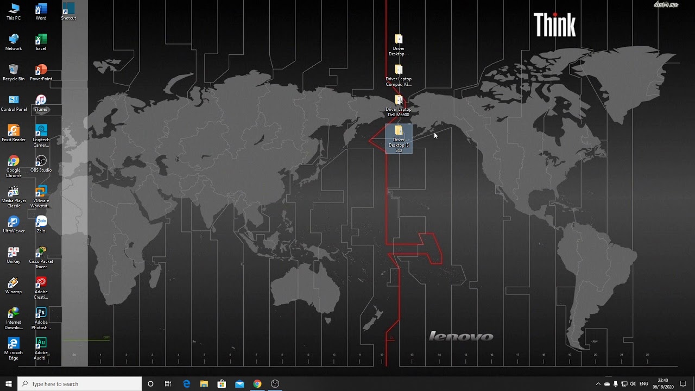Screen dimensions: 695x391
Task: Show hidden system tray icons
Action: (x=598, y=384)
